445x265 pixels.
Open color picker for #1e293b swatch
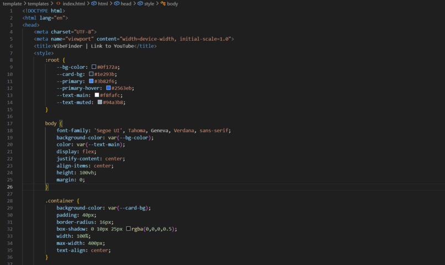click(x=91, y=74)
